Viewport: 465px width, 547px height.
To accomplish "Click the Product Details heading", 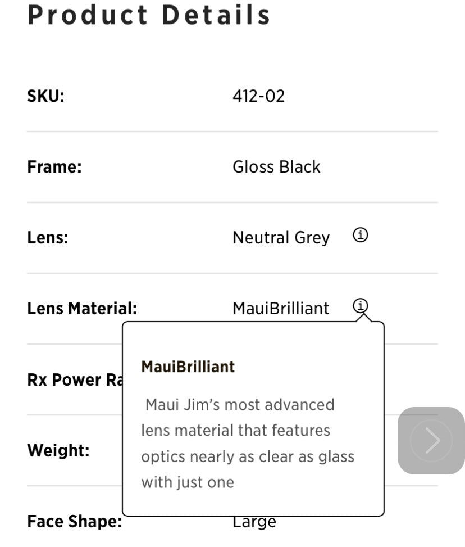I will 149,16.
